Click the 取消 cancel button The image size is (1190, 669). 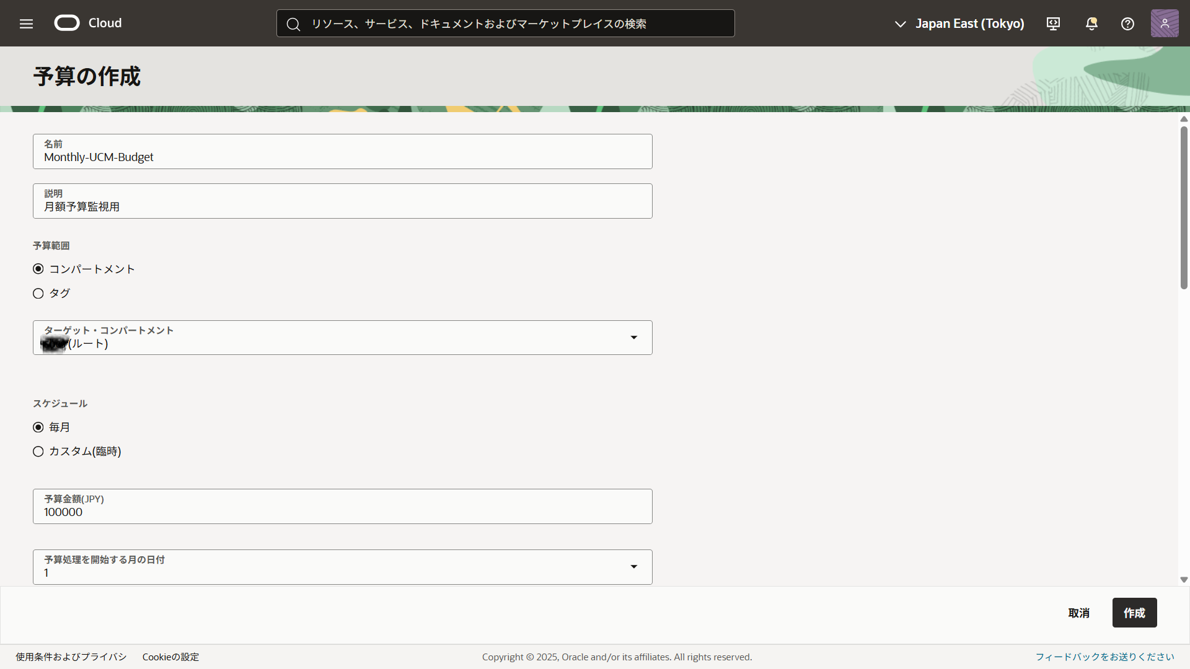(x=1078, y=613)
